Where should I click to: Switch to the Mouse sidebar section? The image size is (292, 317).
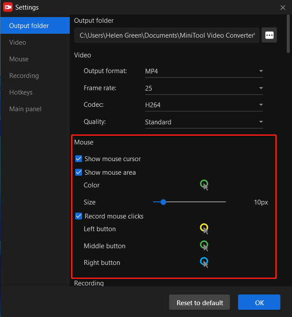pos(35,59)
